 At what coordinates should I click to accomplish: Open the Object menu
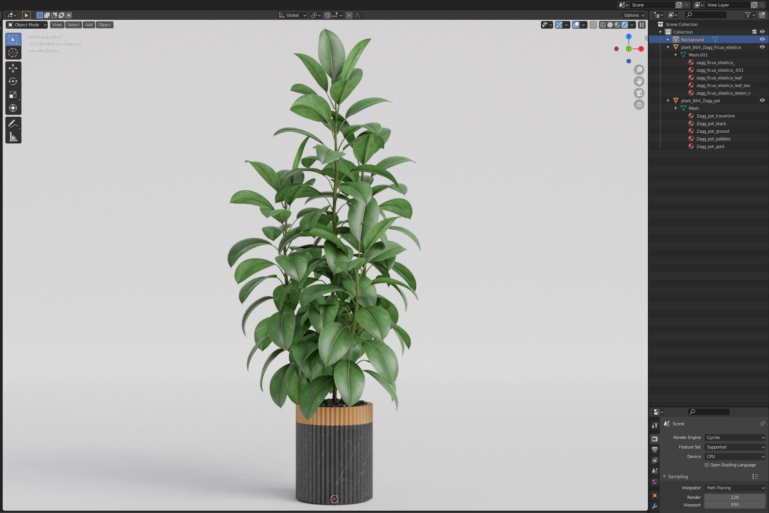click(x=104, y=25)
